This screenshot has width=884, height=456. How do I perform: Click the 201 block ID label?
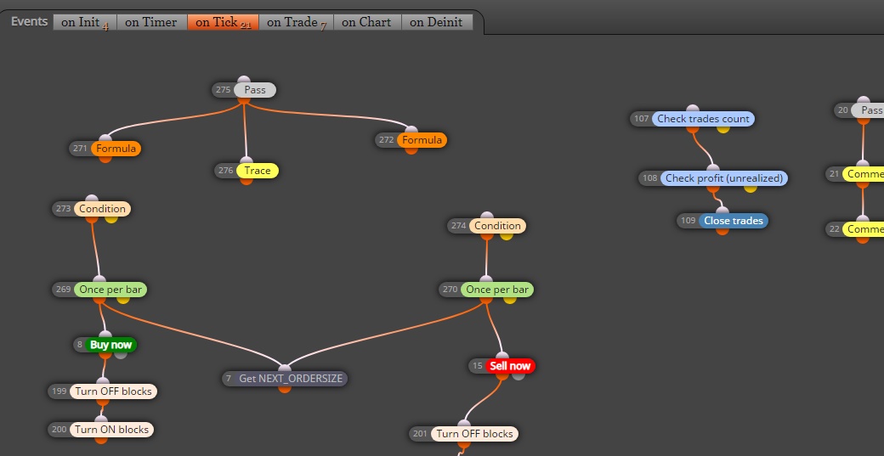click(x=420, y=433)
